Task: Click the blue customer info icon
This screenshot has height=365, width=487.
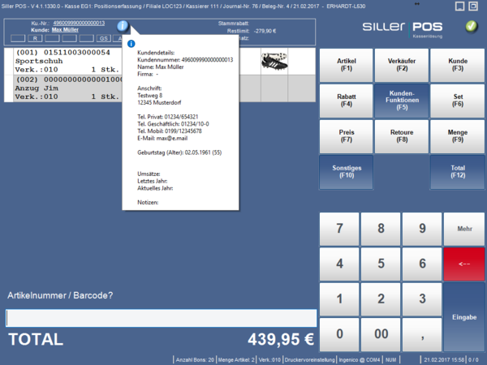Action: [122, 26]
